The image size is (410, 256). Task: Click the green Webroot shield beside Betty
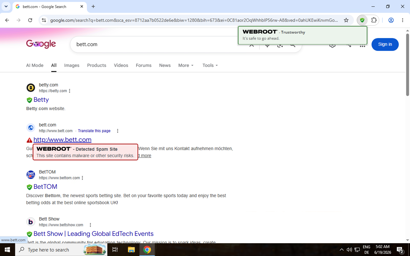tap(29, 100)
